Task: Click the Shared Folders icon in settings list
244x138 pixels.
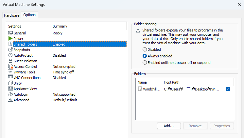Action: (x=10, y=44)
